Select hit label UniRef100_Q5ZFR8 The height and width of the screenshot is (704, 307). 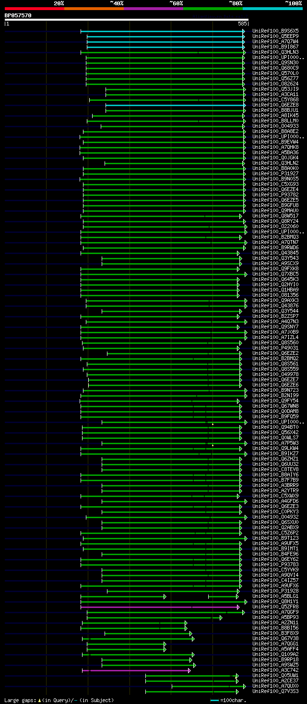click(275, 607)
